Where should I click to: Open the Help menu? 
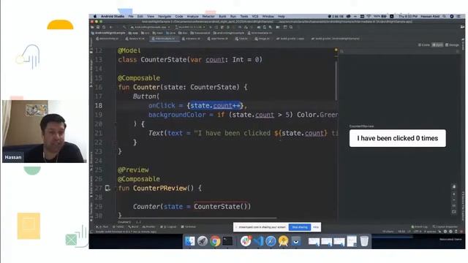click(281, 16)
